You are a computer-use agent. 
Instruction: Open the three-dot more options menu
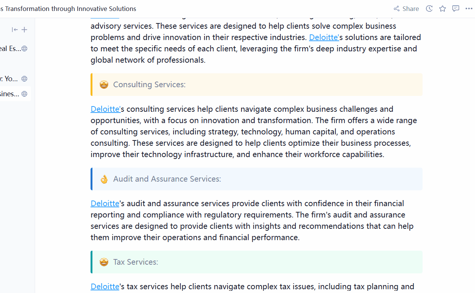point(469,9)
